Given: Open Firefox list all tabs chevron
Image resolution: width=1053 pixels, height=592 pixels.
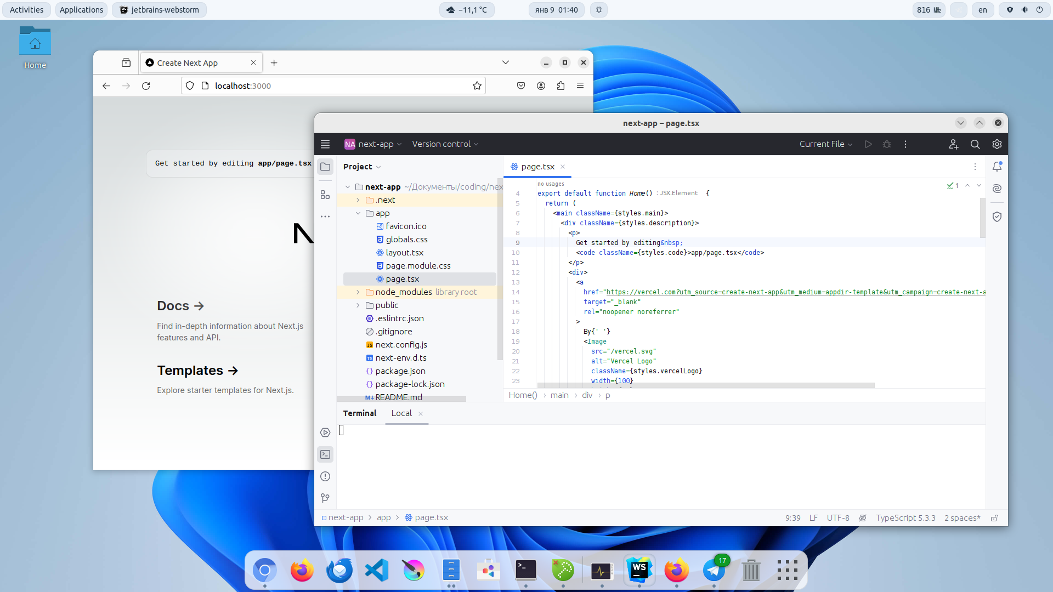Looking at the screenshot, I should (x=506, y=62).
